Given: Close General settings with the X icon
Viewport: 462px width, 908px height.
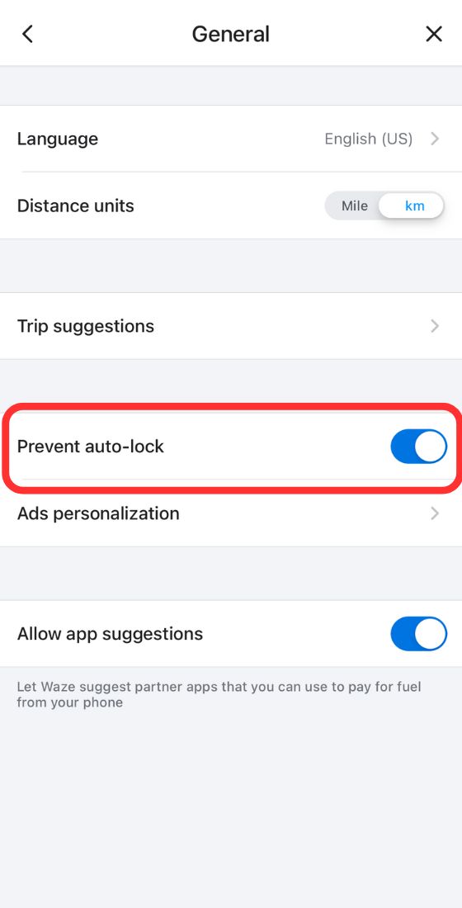Looking at the screenshot, I should coord(434,34).
